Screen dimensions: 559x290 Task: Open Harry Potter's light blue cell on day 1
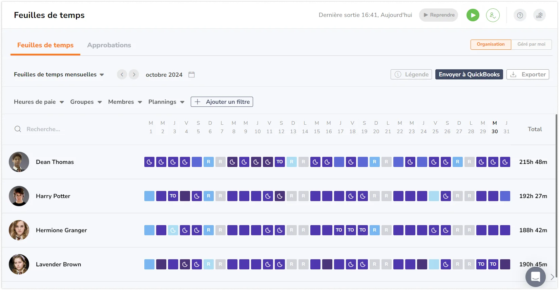pyautogui.click(x=149, y=196)
